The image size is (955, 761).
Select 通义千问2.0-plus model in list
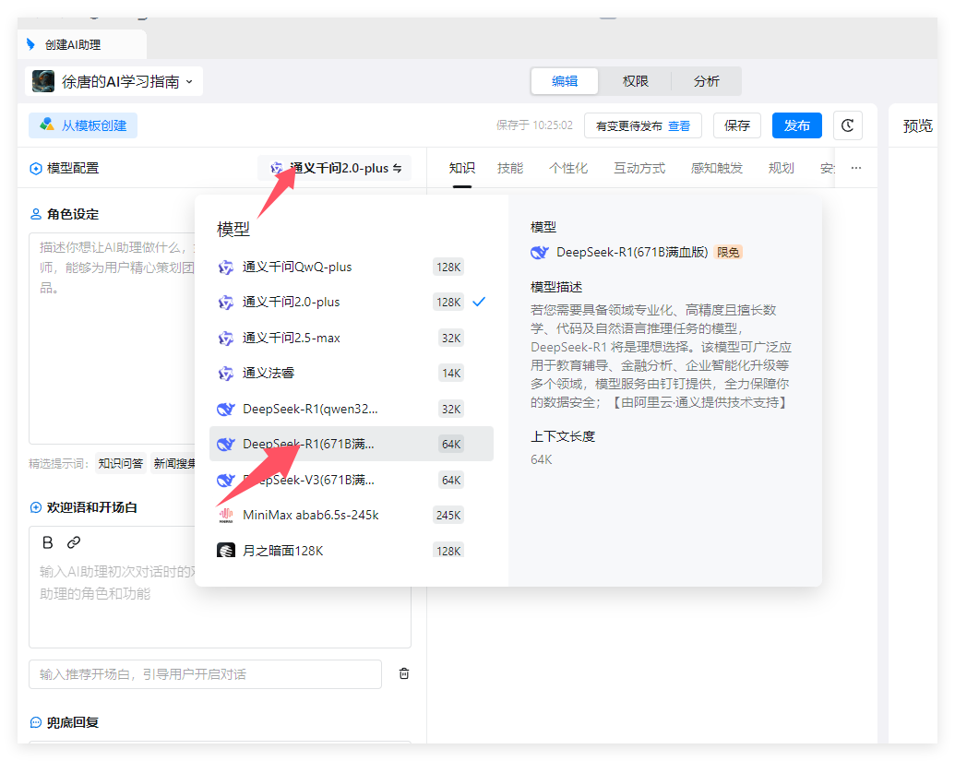(x=352, y=302)
